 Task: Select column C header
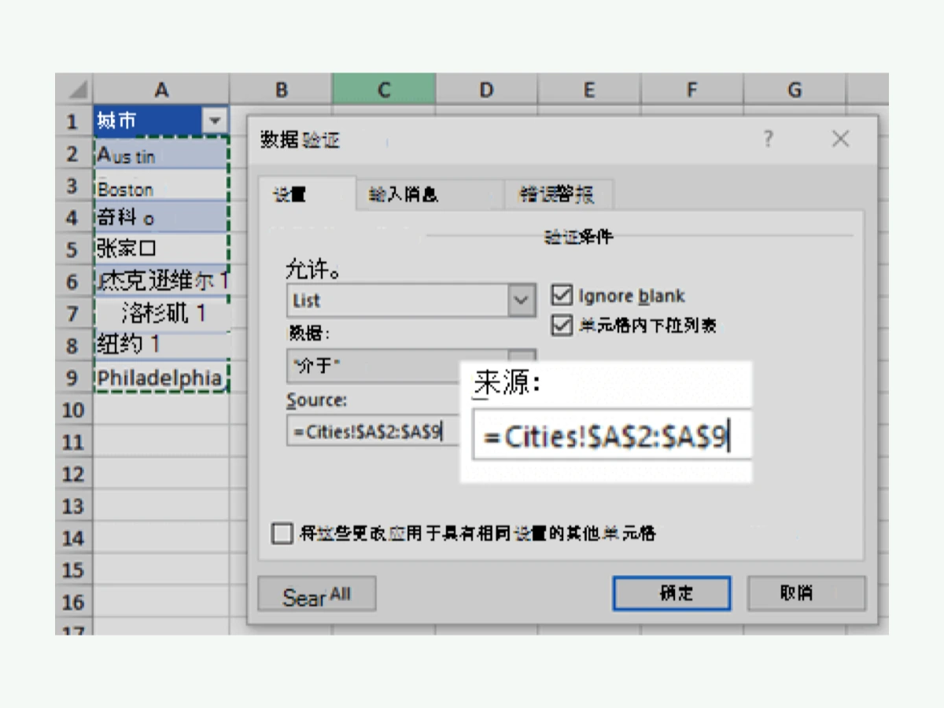coord(384,89)
